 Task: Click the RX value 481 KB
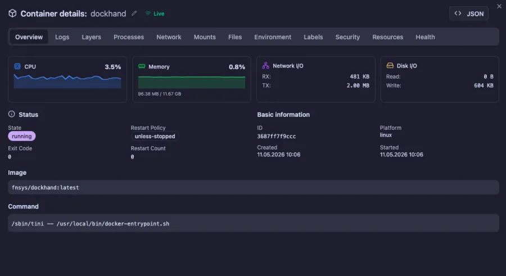tap(359, 76)
